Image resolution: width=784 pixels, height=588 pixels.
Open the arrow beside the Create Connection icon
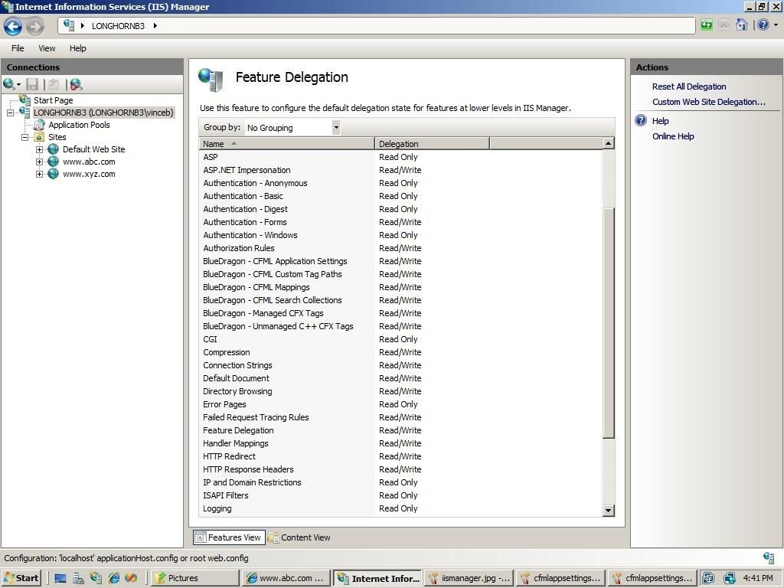click(x=18, y=84)
